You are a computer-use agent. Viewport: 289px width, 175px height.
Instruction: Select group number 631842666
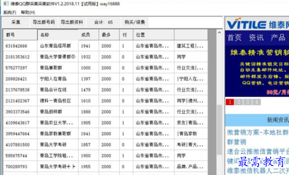16,46
